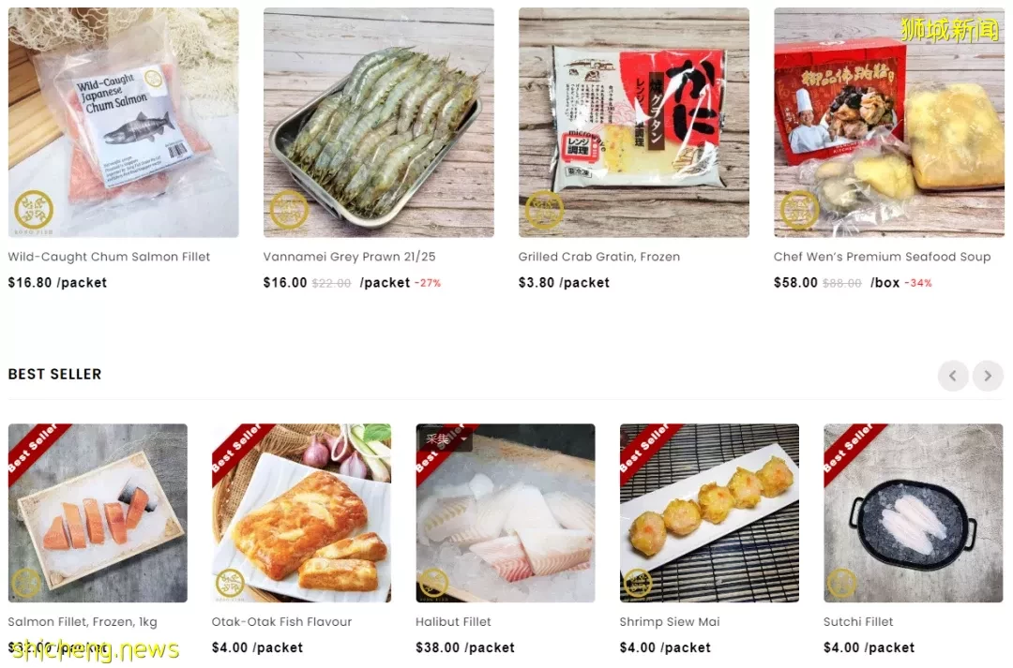Open the Salmon Fillet Frozen 1kg photo

pos(98,513)
